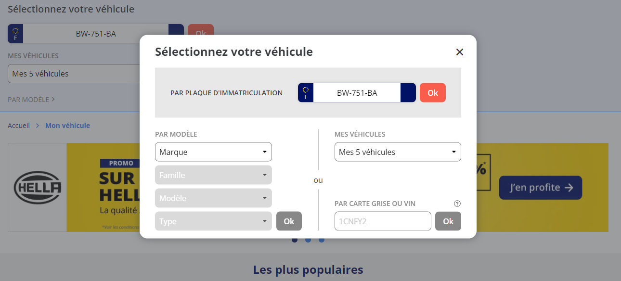Click the arrow on J'en profite banner
The width and height of the screenshot is (621, 281).
coord(569,188)
